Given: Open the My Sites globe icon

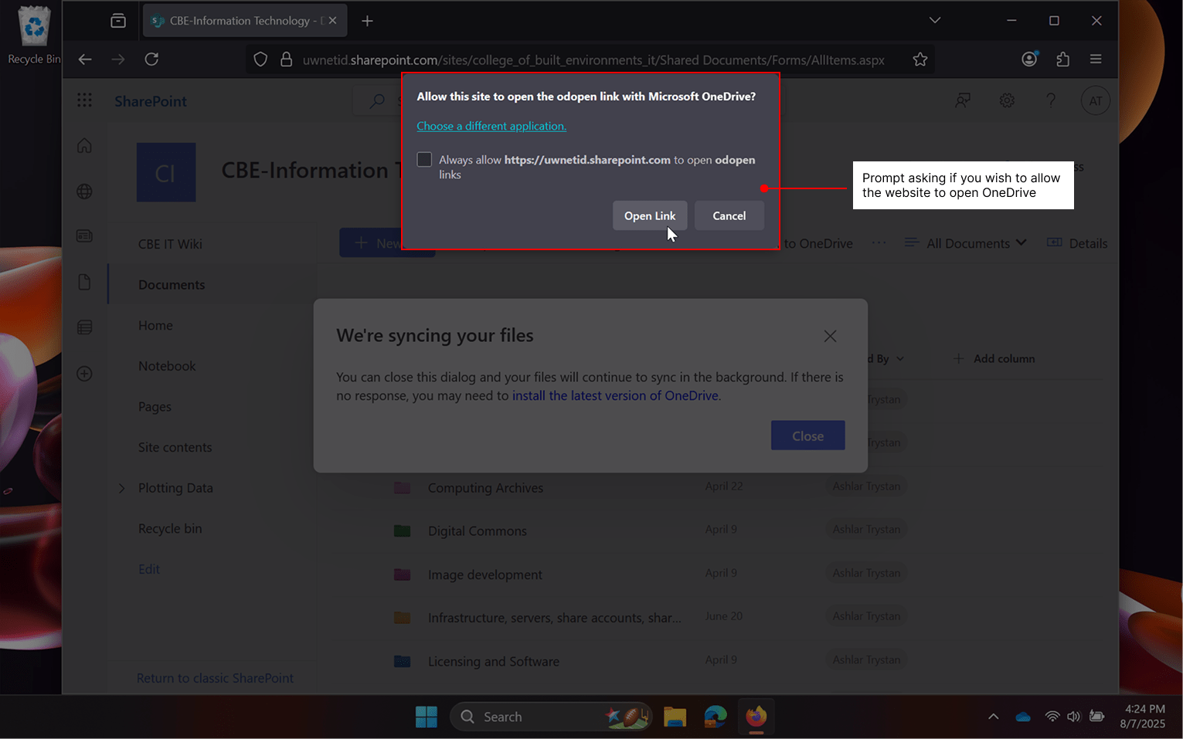Looking at the screenshot, I should click(x=84, y=192).
